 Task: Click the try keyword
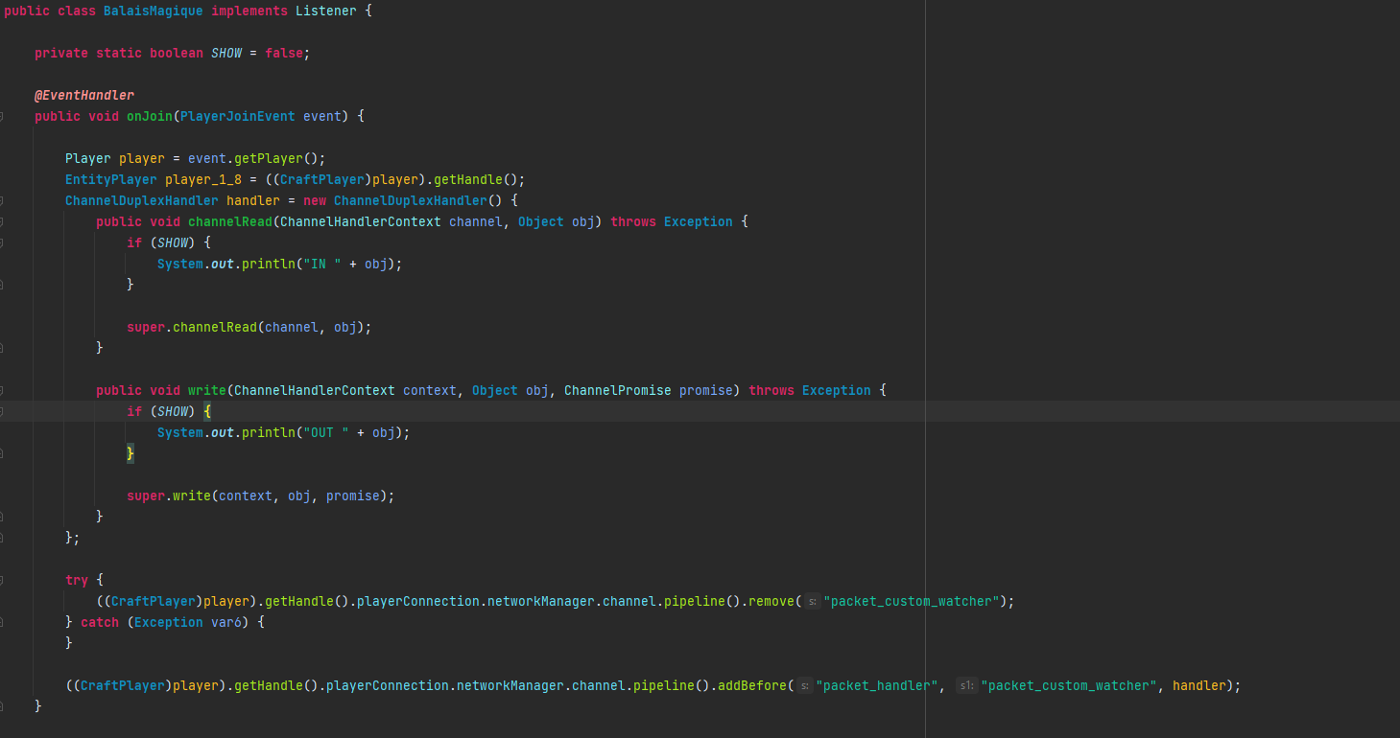(x=77, y=580)
